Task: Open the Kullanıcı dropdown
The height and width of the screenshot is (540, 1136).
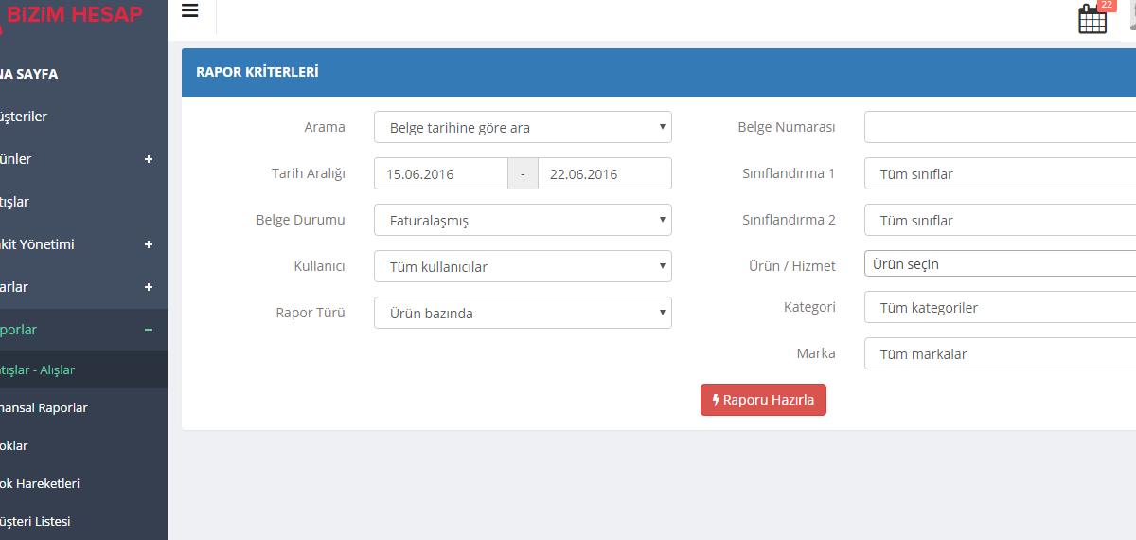Action: [523, 267]
